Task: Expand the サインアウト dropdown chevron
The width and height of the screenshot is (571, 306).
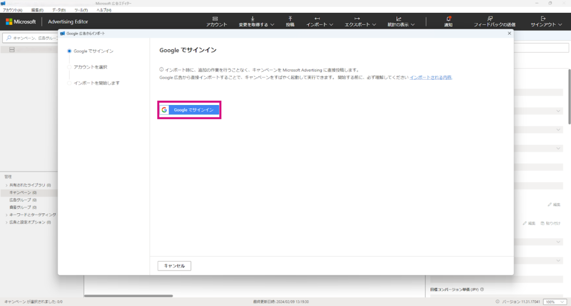Action: (x=560, y=25)
